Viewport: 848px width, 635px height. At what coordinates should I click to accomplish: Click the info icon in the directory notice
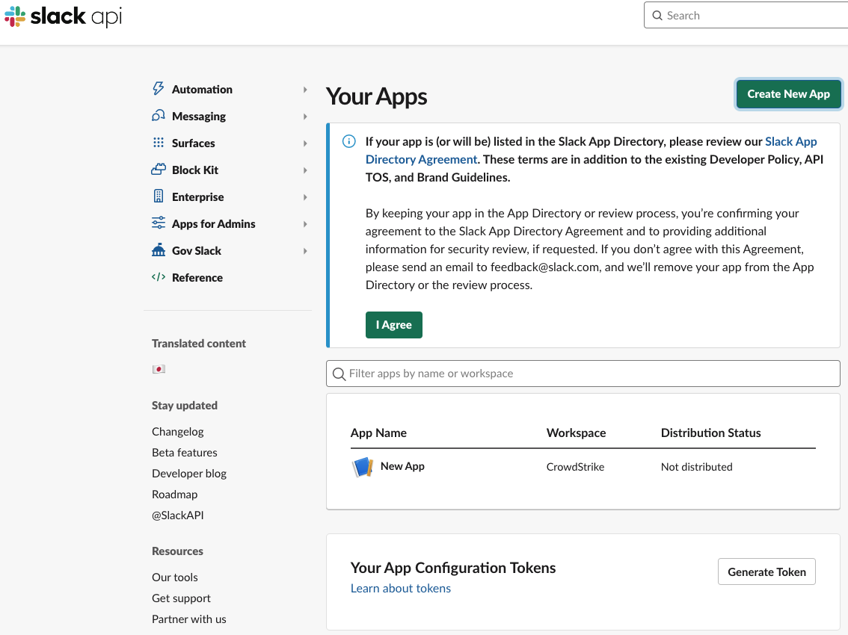[348, 141]
